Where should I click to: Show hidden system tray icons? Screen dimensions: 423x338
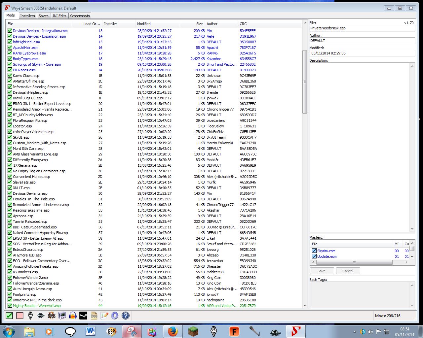click(x=355, y=332)
